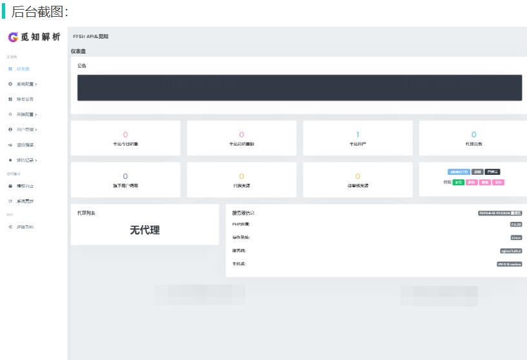Click the VM-0-8-centos hostname badge
The image size is (527, 360).
510,264
